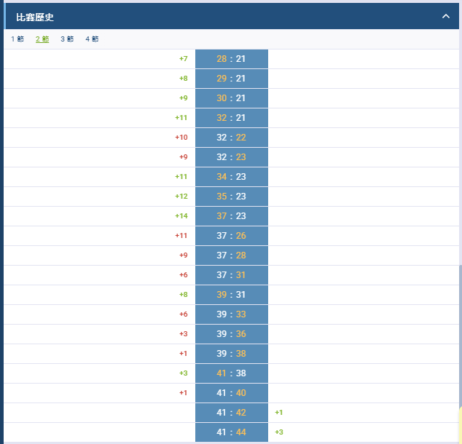Click the 比賽歷史 header title
This screenshot has height=444, width=462.
pos(35,17)
